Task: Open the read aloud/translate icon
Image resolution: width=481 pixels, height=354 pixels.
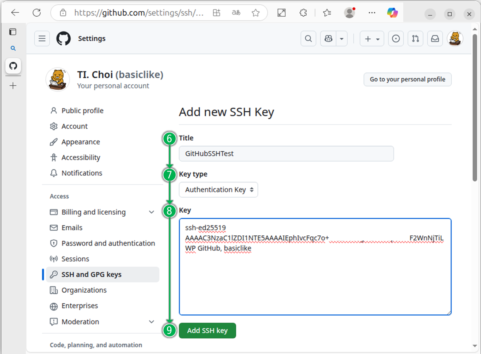Action: coord(236,13)
